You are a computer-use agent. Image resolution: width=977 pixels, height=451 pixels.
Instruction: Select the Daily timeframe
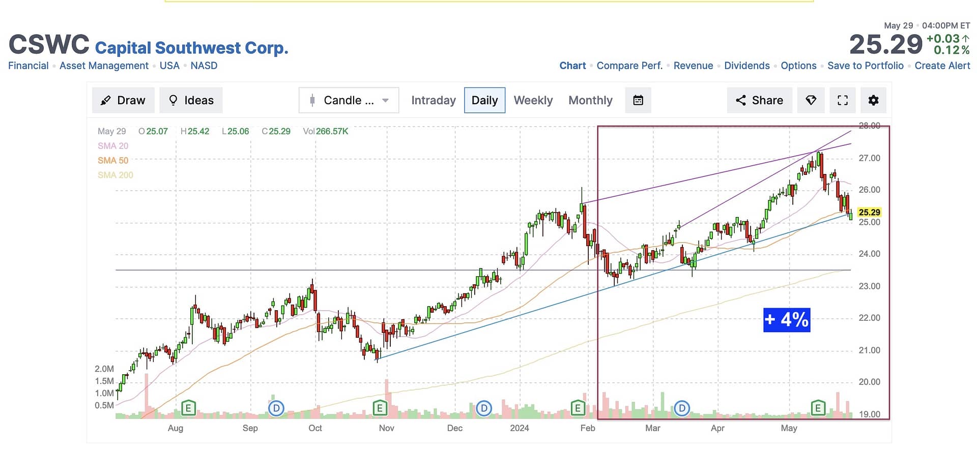click(484, 100)
